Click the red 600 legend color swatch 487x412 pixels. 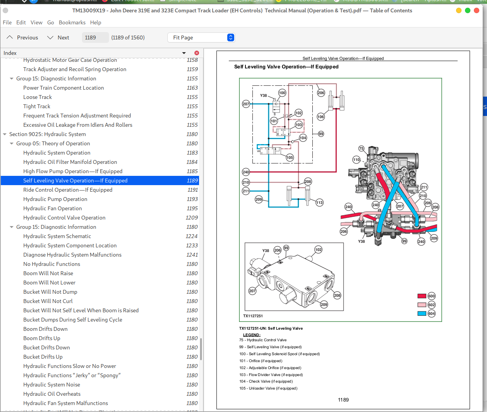coord(422,296)
